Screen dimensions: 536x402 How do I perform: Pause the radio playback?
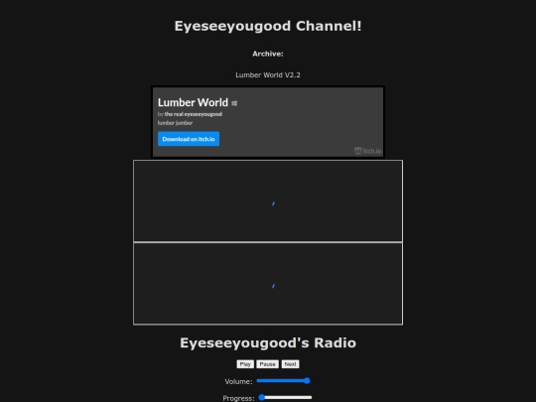tap(268, 364)
